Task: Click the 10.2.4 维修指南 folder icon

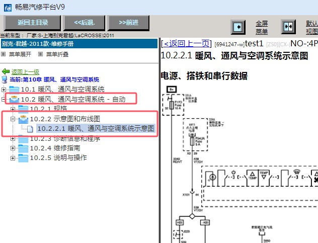Action: point(23,148)
